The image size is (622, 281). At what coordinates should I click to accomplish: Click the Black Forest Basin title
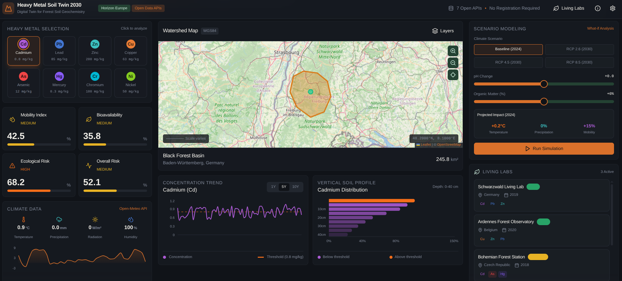tap(184, 156)
